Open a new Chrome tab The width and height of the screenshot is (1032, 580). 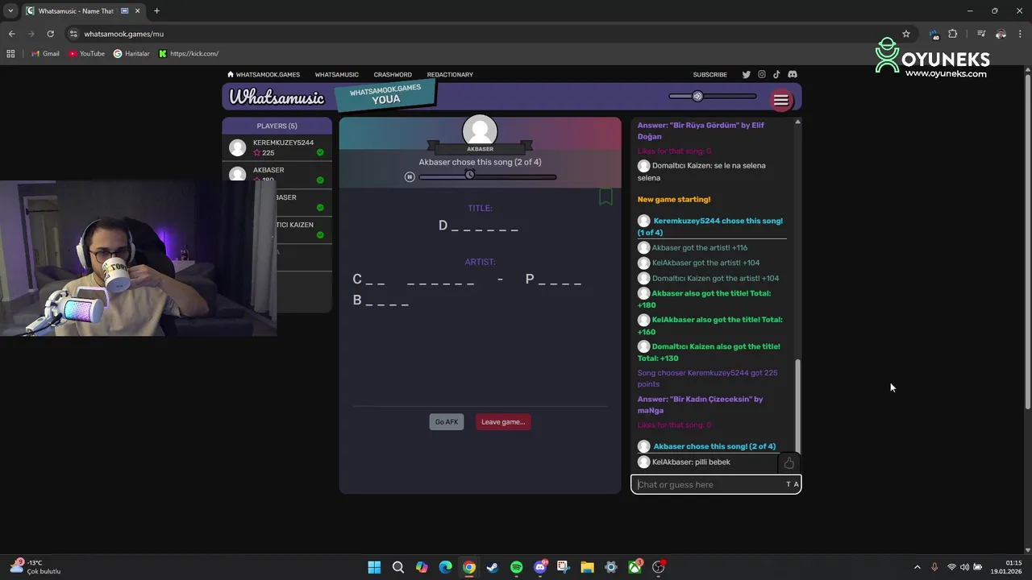(x=156, y=11)
